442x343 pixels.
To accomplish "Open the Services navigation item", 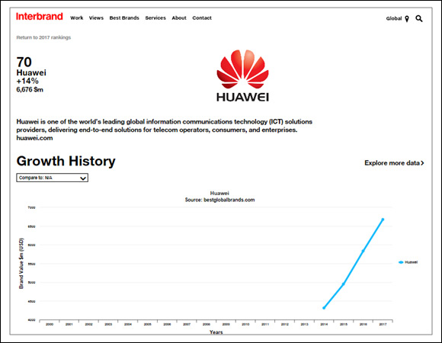I will [155, 18].
